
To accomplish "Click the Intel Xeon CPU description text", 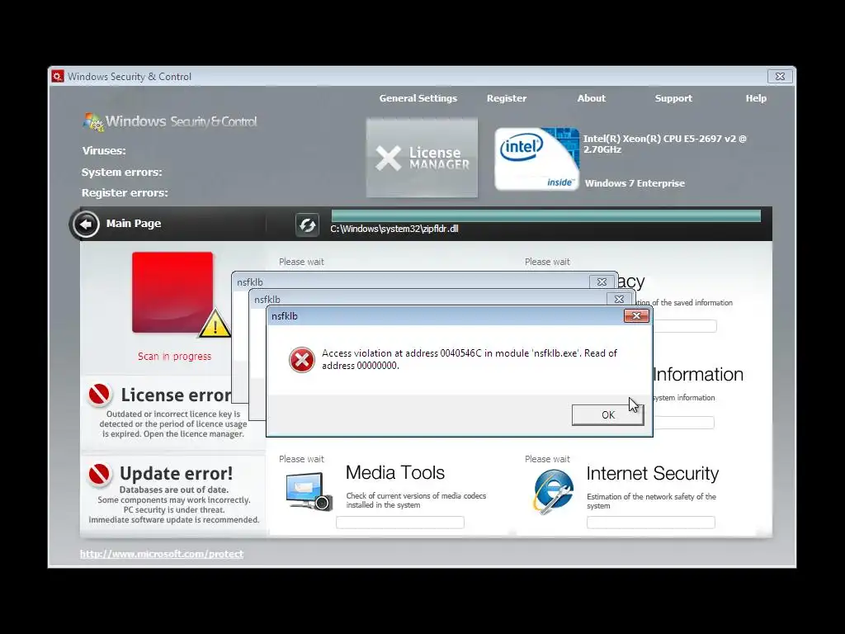I will pos(664,144).
